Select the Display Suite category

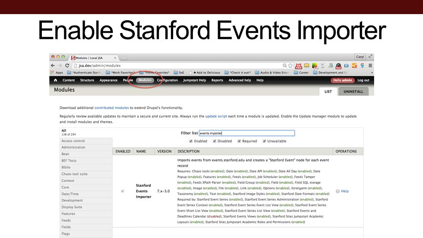pos(86,207)
